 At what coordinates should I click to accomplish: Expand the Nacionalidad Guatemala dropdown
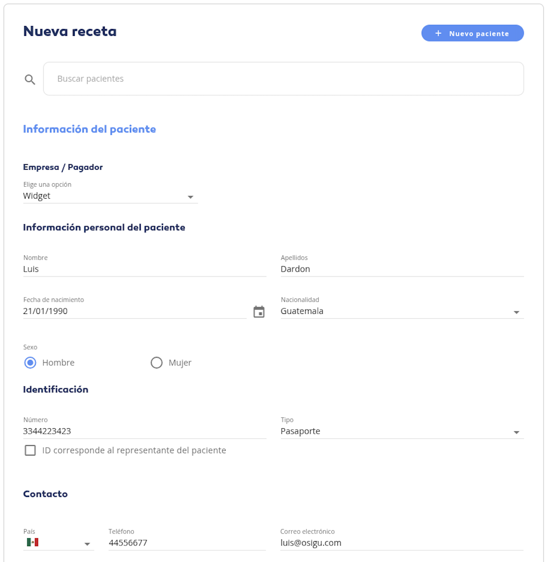click(x=402, y=311)
